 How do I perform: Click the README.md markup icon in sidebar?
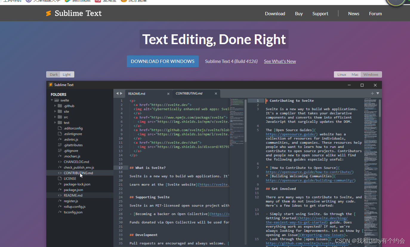point(60,195)
